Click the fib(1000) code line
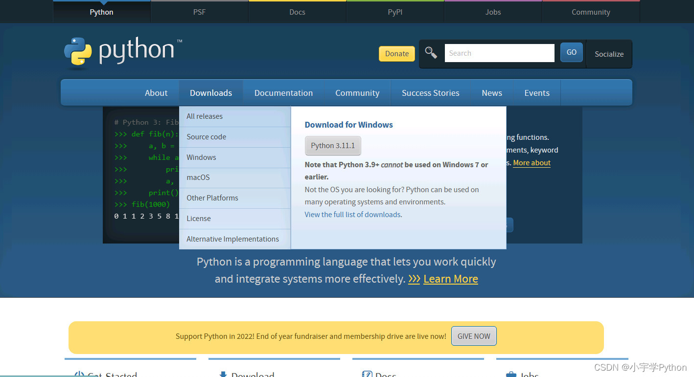 pos(142,204)
